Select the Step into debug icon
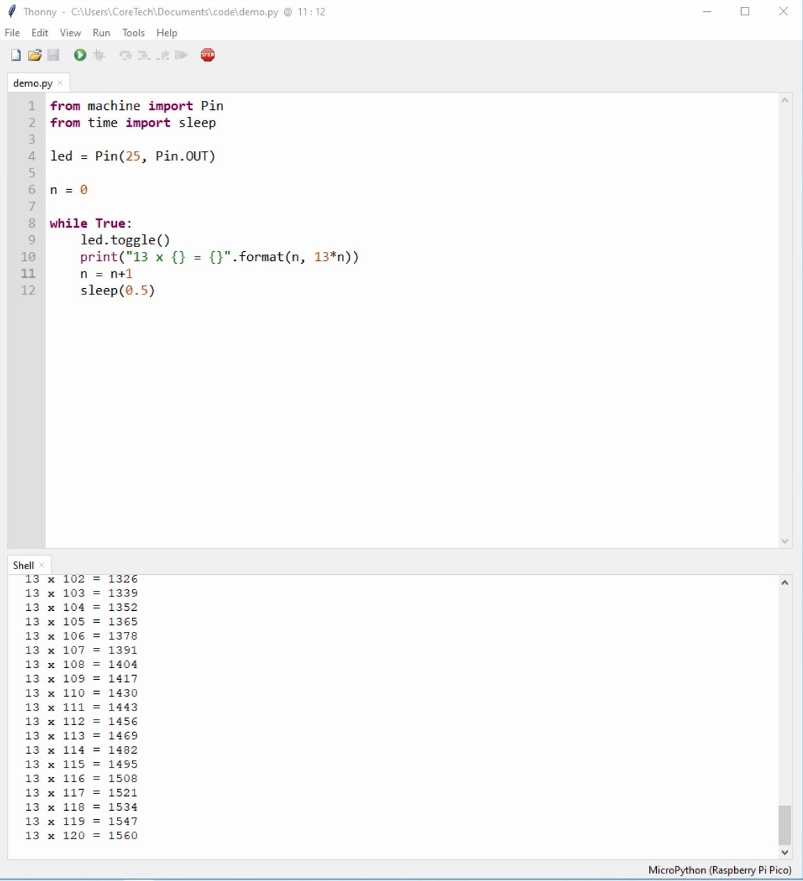803x881 pixels. (x=143, y=55)
